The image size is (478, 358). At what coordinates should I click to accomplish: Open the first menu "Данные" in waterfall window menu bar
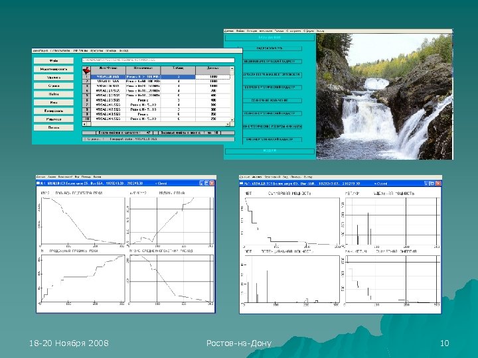tap(229, 31)
